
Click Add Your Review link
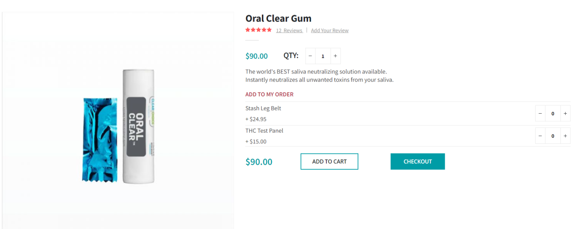[x=330, y=31]
